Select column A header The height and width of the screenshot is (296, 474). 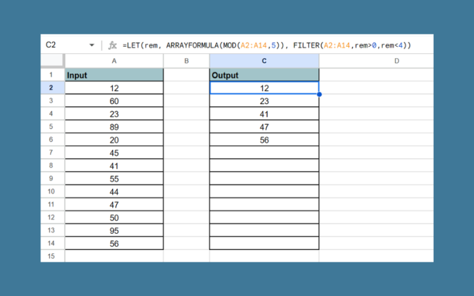coord(114,61)
